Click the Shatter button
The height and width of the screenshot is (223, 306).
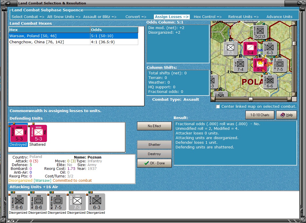pyautogui.click(x=154, y=145)
